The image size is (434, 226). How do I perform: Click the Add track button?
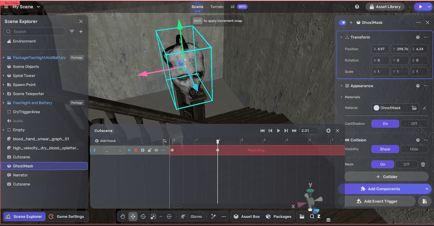tap(105, 141)
